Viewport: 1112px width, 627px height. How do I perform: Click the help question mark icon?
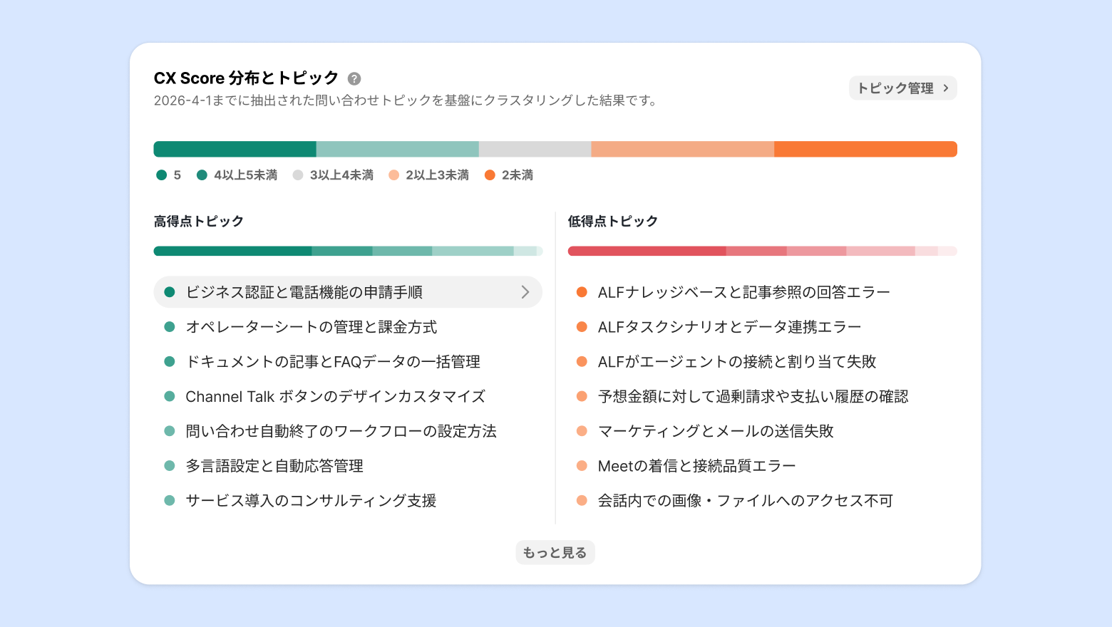[354, 78]
